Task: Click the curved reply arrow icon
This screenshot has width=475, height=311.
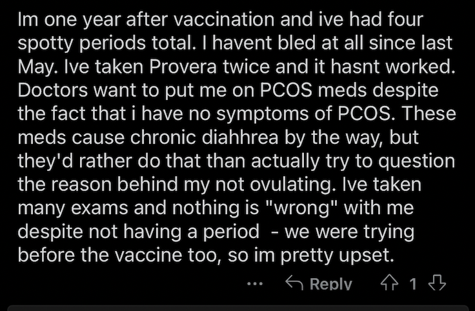Action: [x=294, y=283]
